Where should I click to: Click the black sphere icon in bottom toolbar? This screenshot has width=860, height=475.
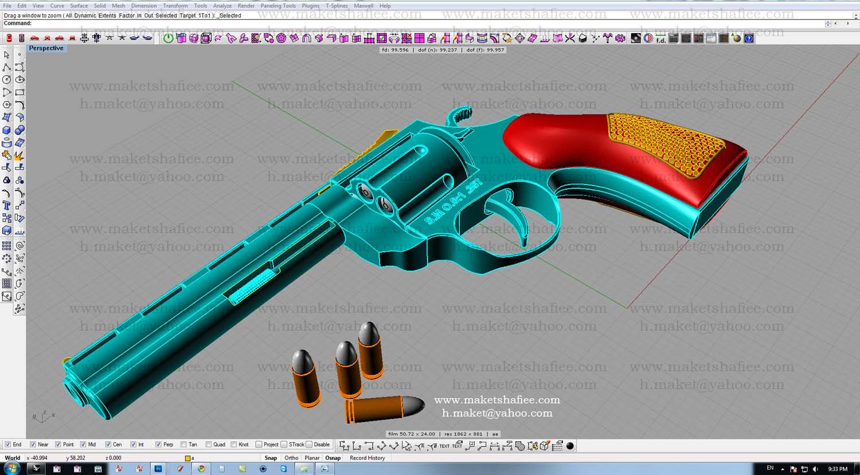570,446
